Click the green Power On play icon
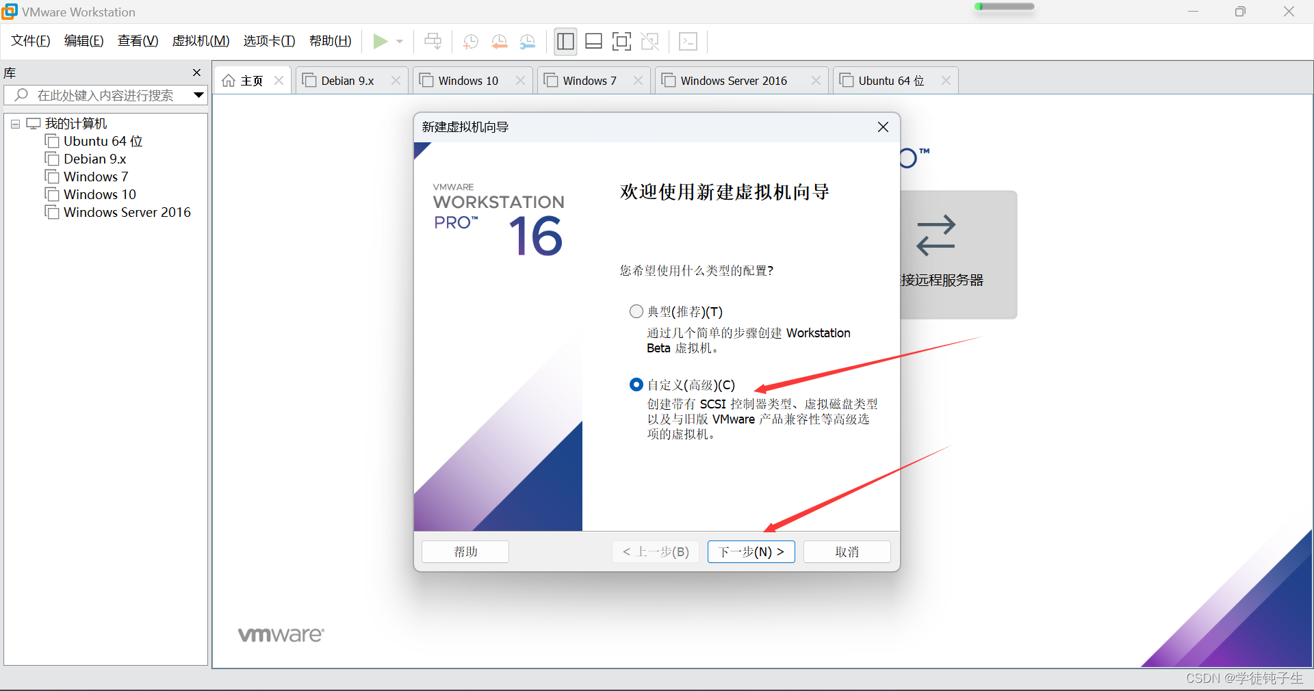Screen dimensions: 1314x691 (x=380, y=42)
